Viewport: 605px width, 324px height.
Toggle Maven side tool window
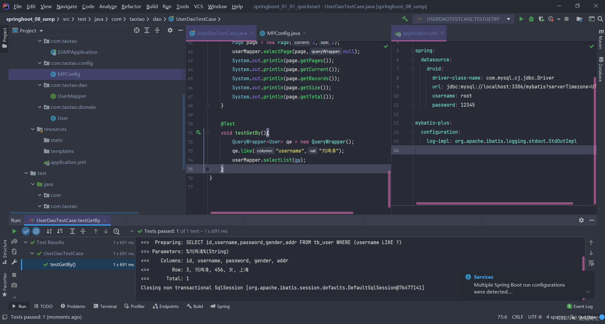click(601, 39)
